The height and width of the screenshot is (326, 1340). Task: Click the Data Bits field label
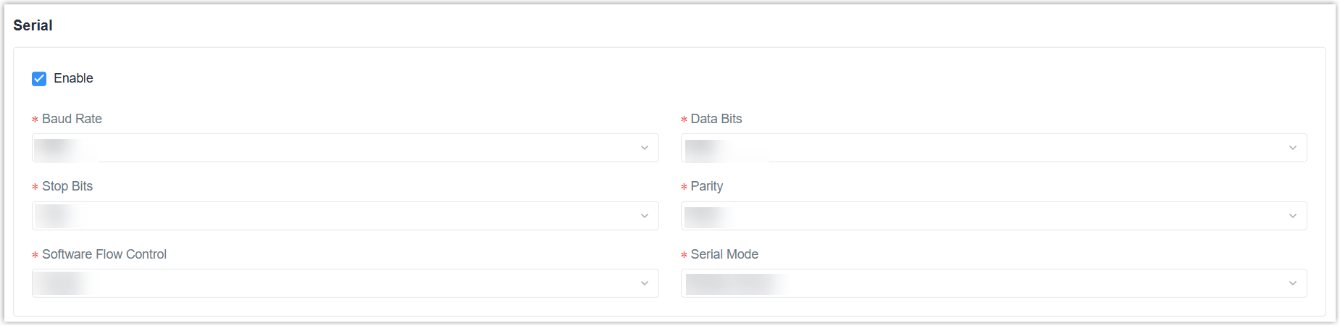click(x=716, y=119)
